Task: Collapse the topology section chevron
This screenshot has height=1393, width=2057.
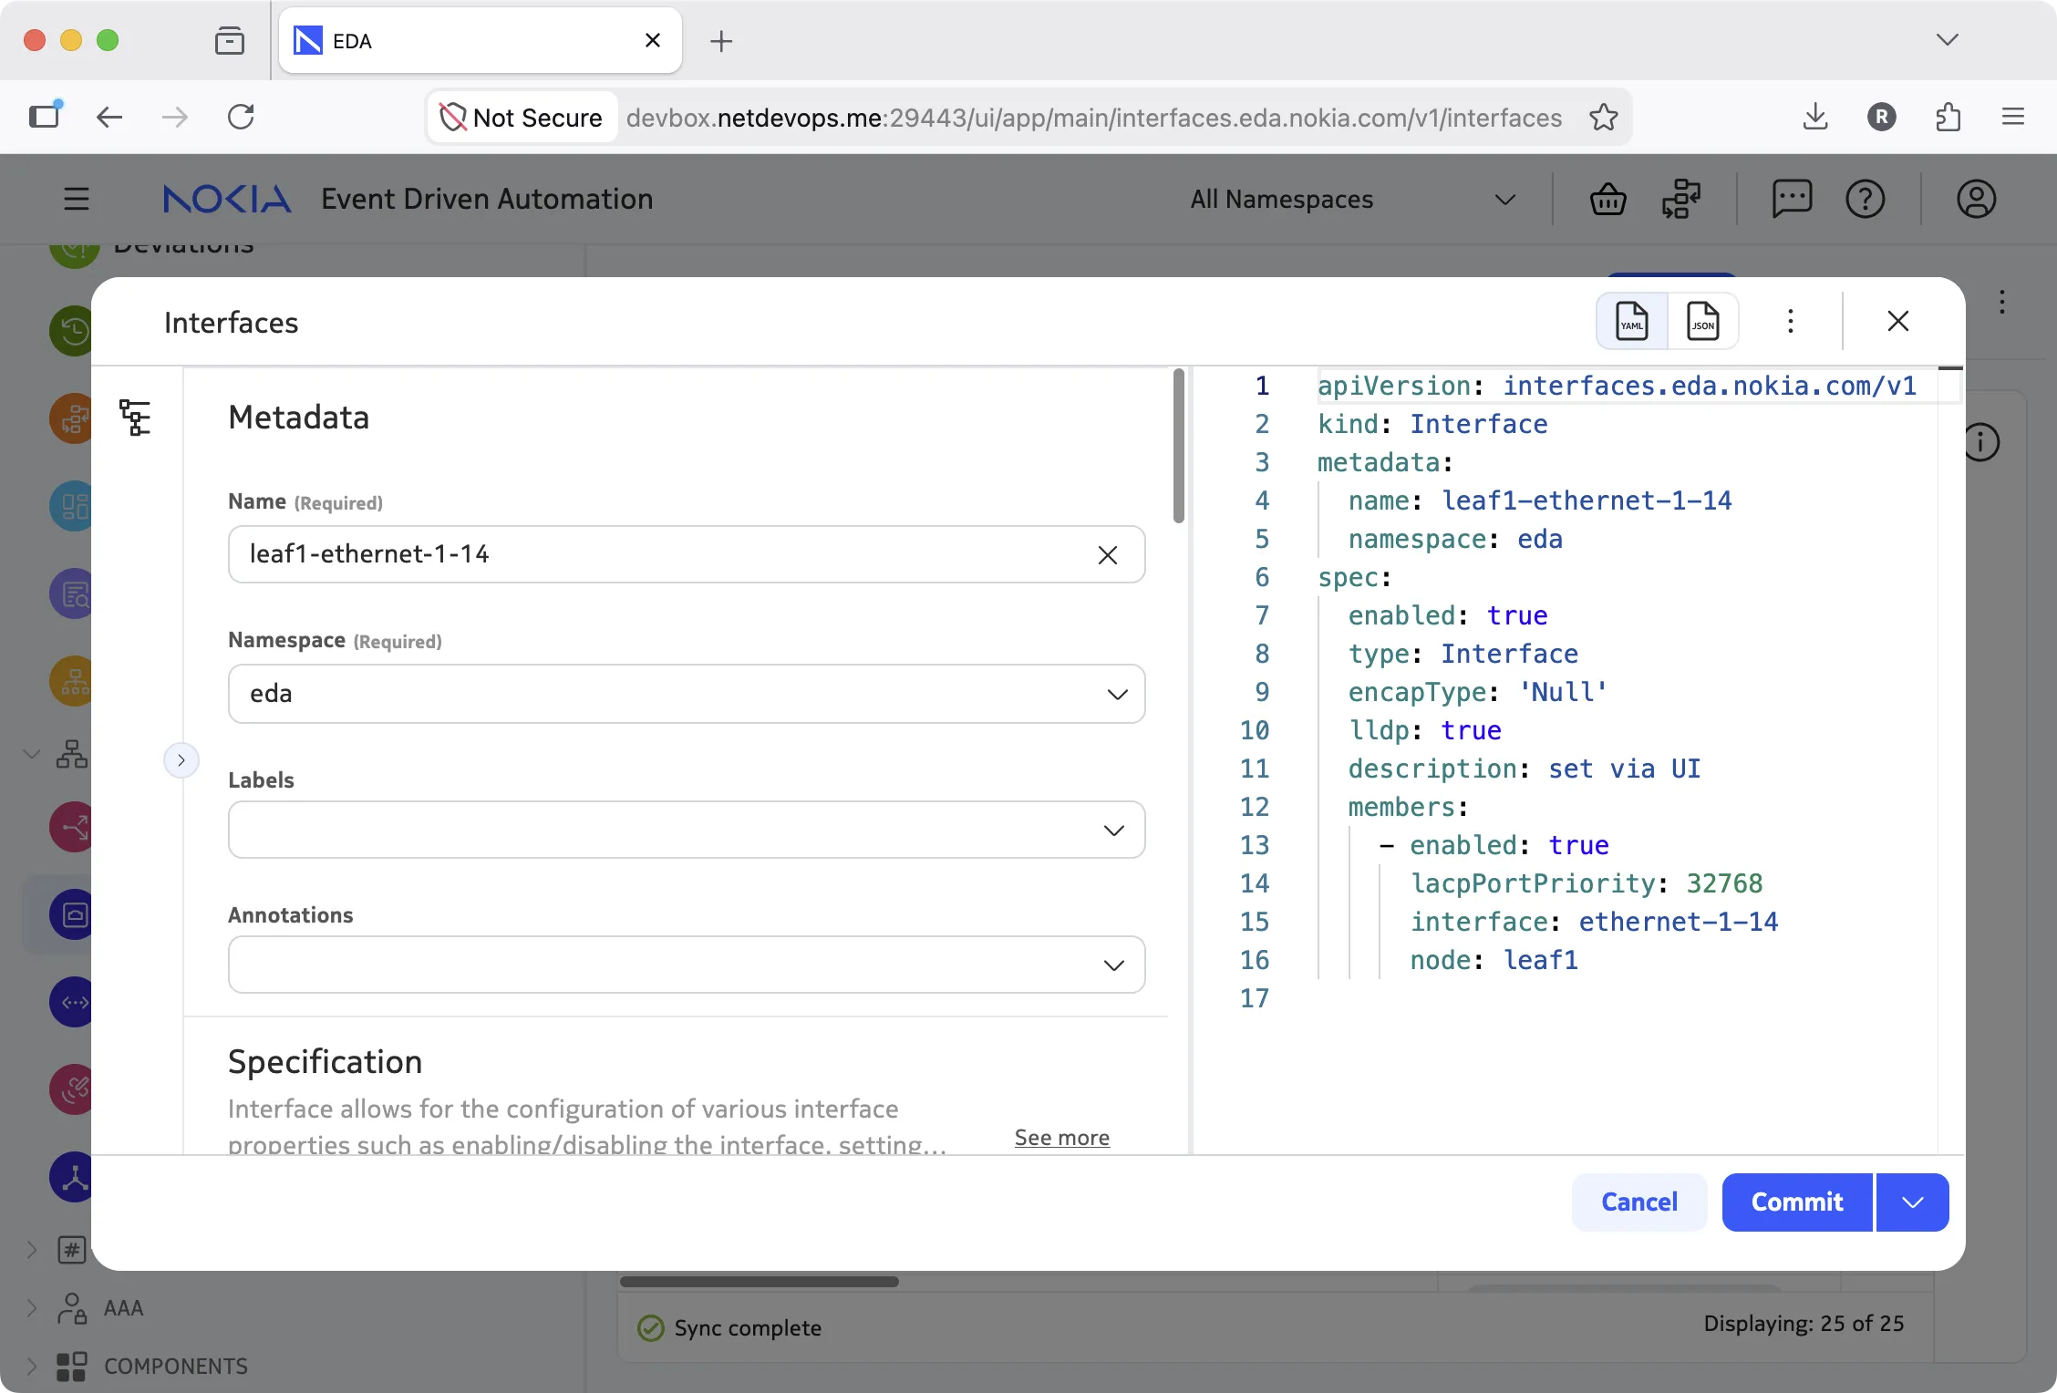Action: (32, 754)
